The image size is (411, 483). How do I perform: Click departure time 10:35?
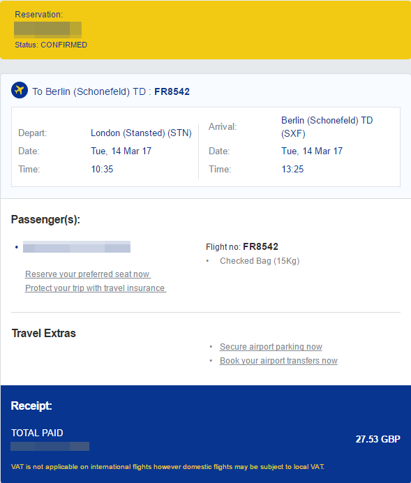(x=102, y=169)
